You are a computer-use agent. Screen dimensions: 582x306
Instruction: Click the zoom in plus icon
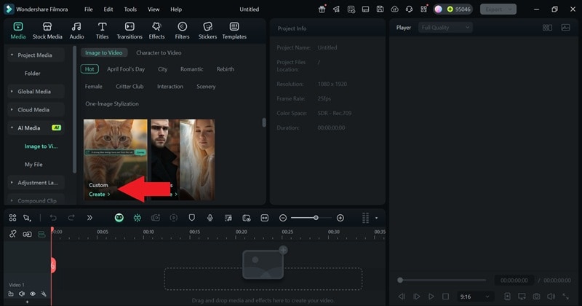(340, 218)
